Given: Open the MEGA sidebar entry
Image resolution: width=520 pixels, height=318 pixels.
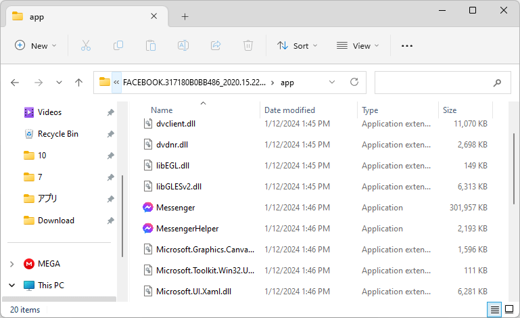Looking at the screenshot, I should (x=49, y=264).
